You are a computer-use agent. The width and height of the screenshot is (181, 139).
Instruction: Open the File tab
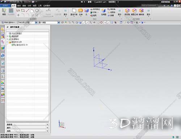[x=5, y=5]
